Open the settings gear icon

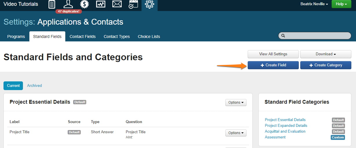pyautogui.click(x=149, y=4)
